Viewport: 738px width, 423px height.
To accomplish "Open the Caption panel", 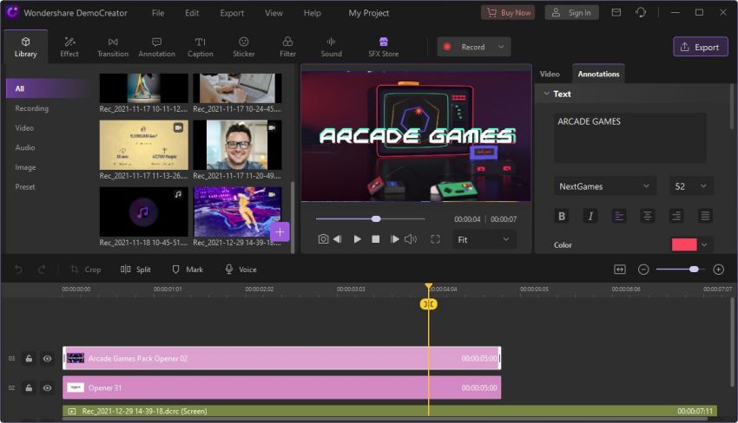I will tap(200, 47).
